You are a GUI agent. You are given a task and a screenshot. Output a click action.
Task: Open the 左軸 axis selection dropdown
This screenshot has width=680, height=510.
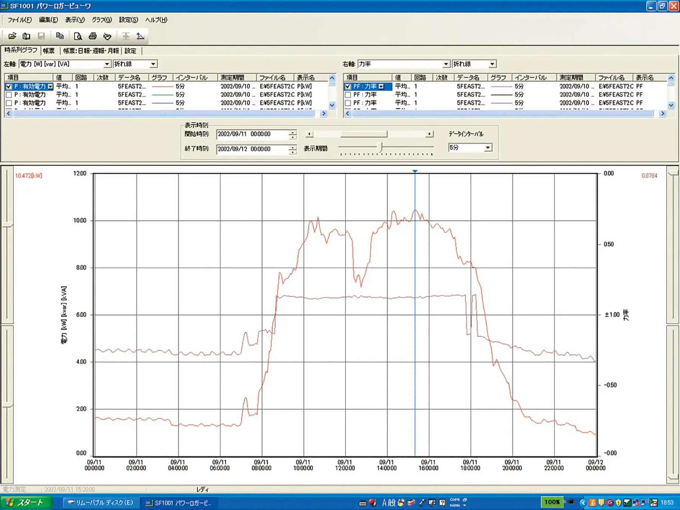pyautogui.click(x=106, y=64)
